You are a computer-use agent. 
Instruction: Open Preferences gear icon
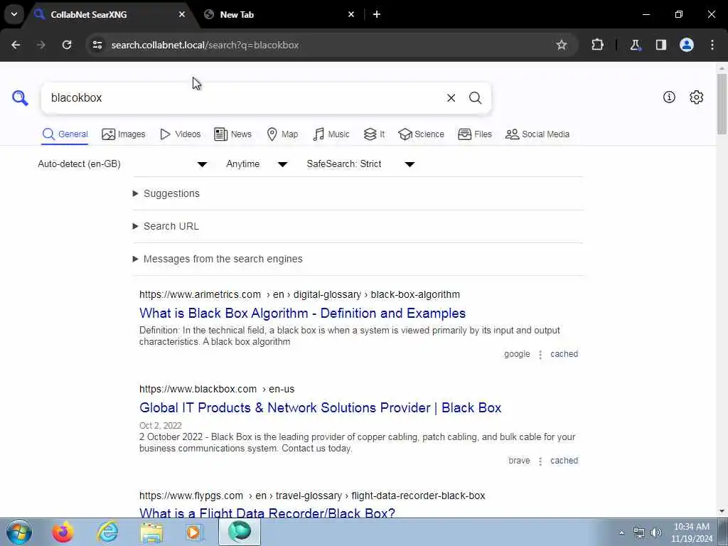click(696, 97)
